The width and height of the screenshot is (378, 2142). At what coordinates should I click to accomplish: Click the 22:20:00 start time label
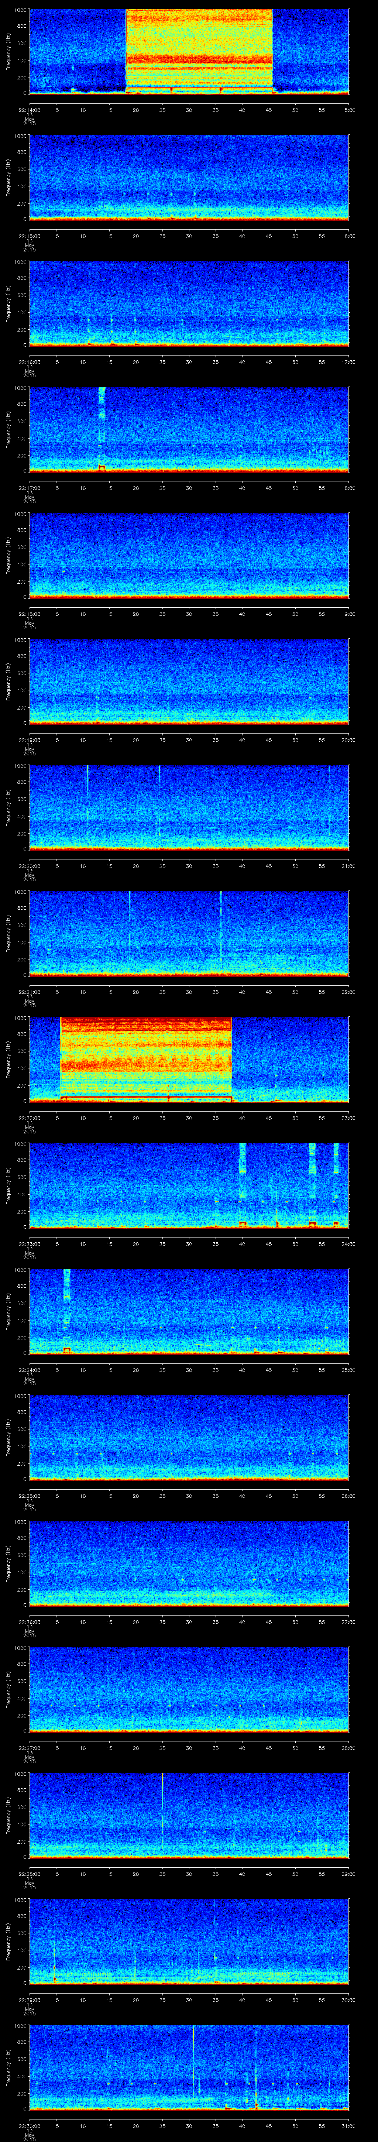(x=29, y=866)
